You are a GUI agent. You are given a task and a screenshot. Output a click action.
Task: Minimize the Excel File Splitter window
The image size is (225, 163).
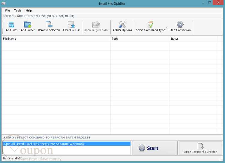point(203,3)
